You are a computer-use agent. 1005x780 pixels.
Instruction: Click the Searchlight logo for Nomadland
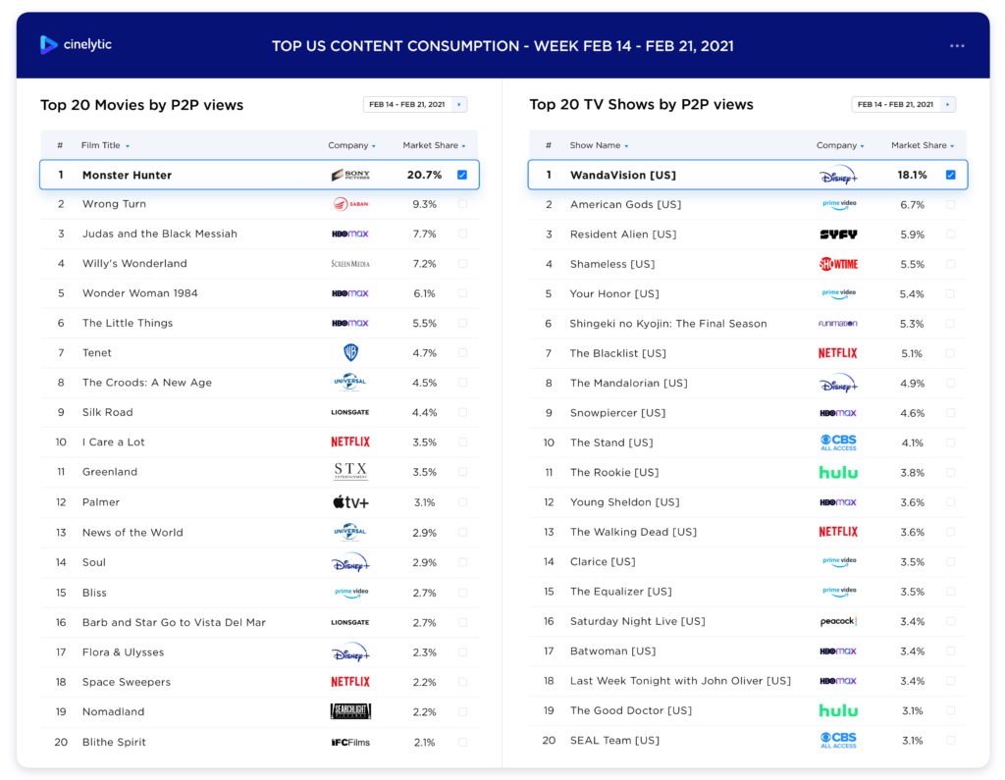point(350,710)
